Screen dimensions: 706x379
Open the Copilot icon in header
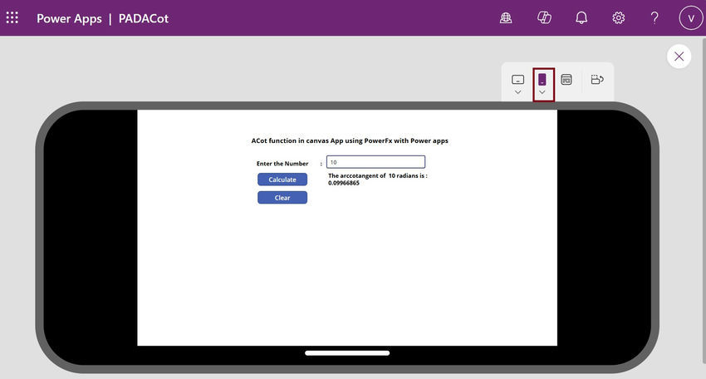point(544,17)
